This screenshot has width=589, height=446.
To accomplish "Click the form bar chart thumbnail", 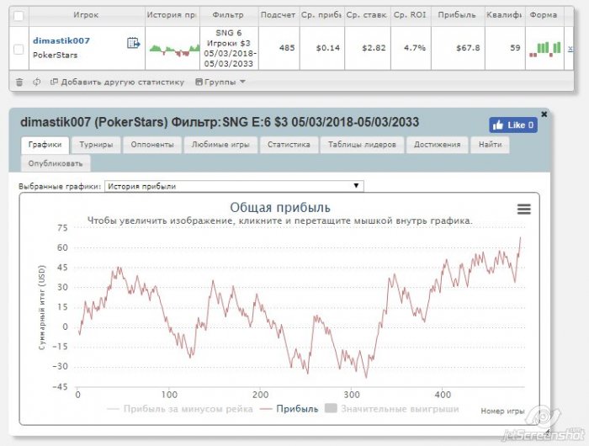I will click(x=545, y=49).
